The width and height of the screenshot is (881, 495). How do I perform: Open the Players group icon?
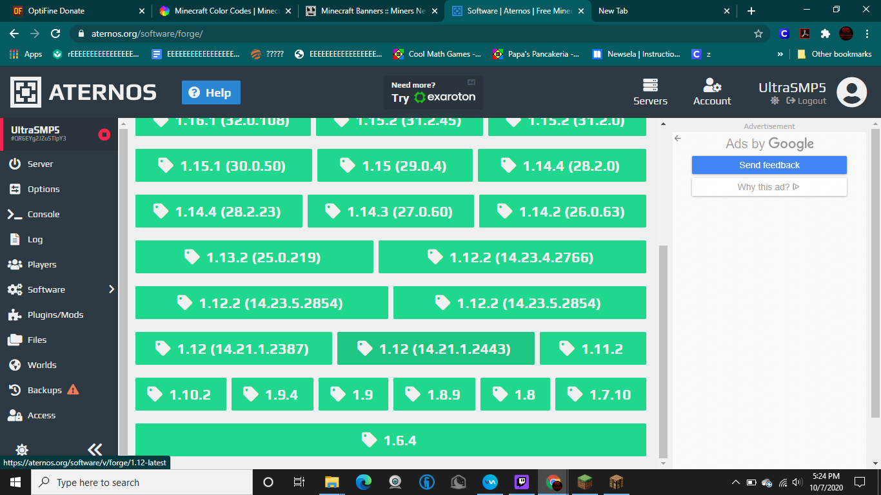[x=15, y=264]
